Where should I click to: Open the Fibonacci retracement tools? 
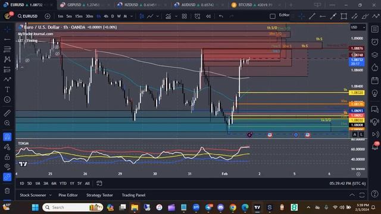7,49
